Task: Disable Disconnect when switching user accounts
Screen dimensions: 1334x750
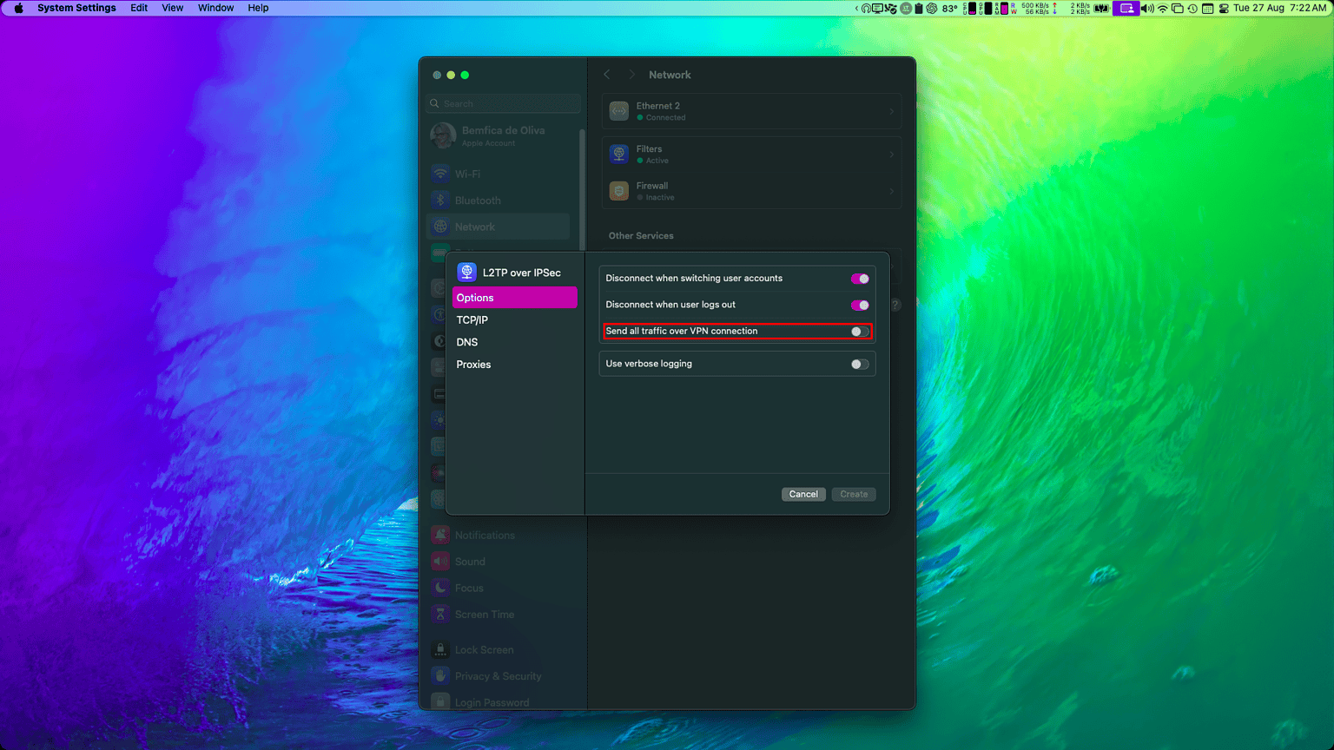Action: [x=859, y=278]
